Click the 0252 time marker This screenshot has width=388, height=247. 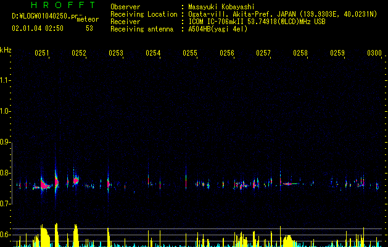click(x=79, y=52)
